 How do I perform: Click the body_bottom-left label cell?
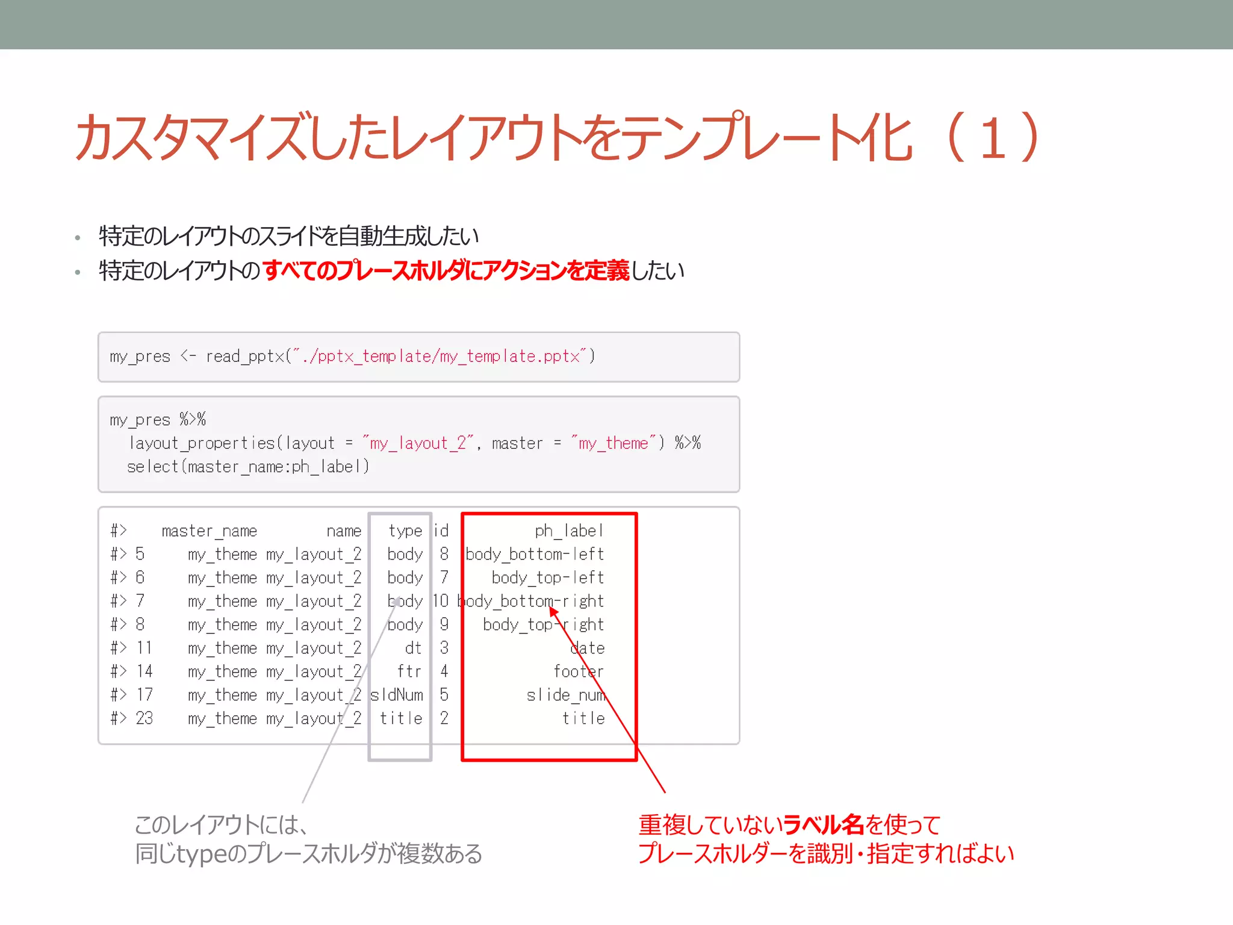pyautogui.click(x=535, y=554)
